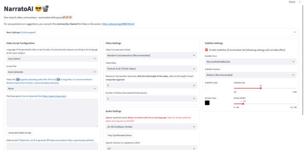This screenshot has width=308, height=150.
Task: Click the Play Synthesized Voice button
Action: coord(120,135)
